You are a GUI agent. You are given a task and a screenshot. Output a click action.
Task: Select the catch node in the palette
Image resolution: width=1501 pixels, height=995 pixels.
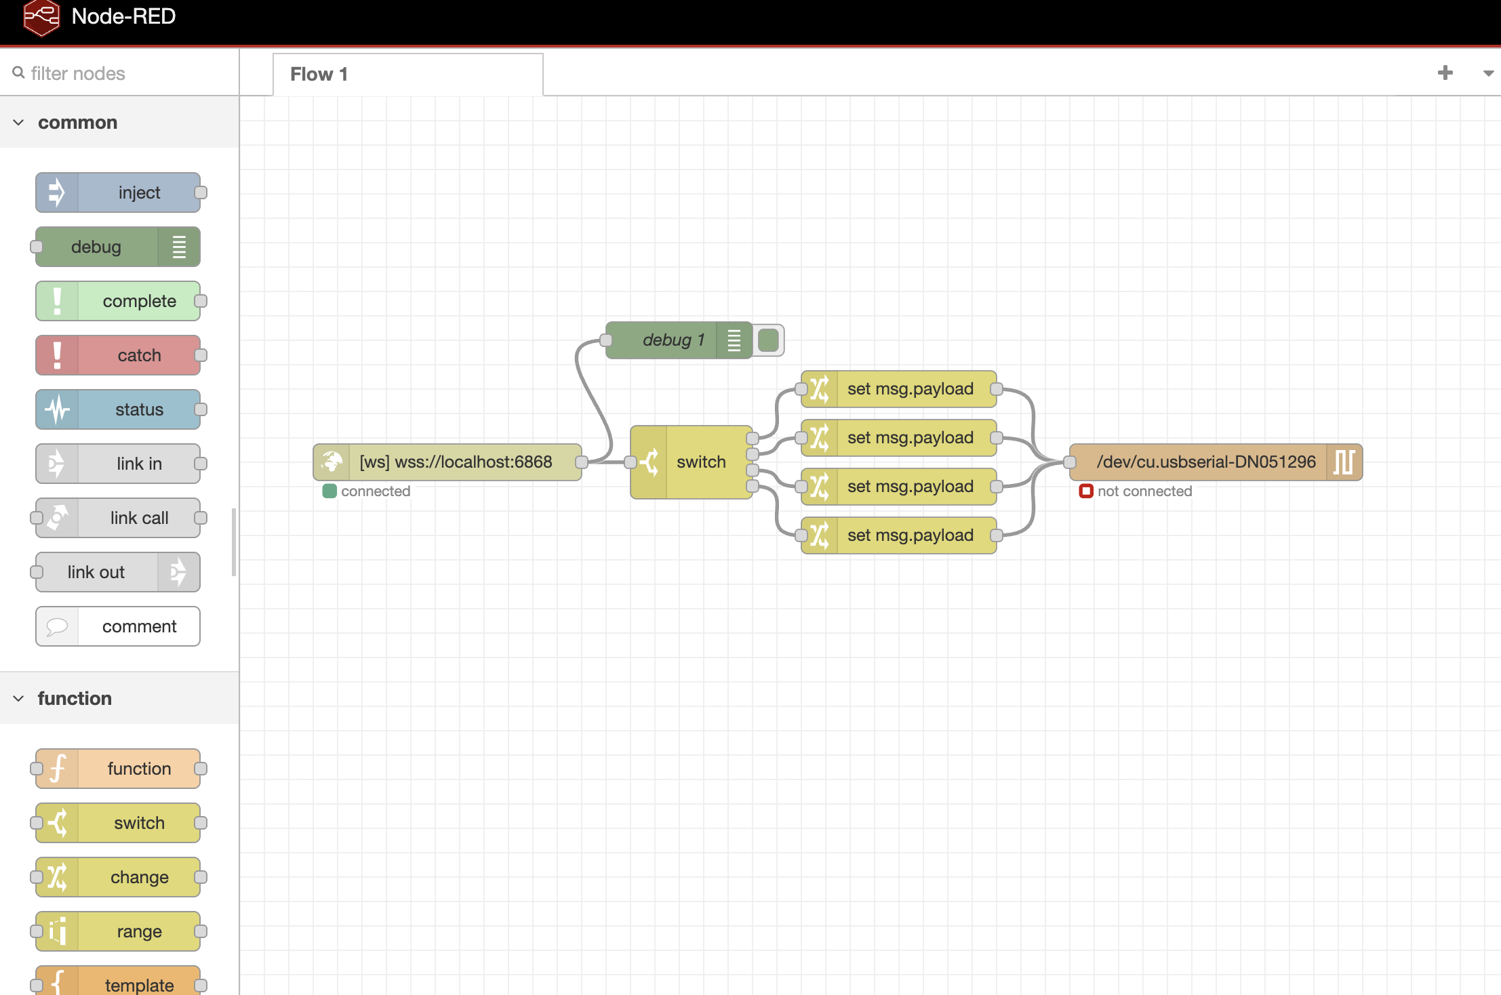138,355
